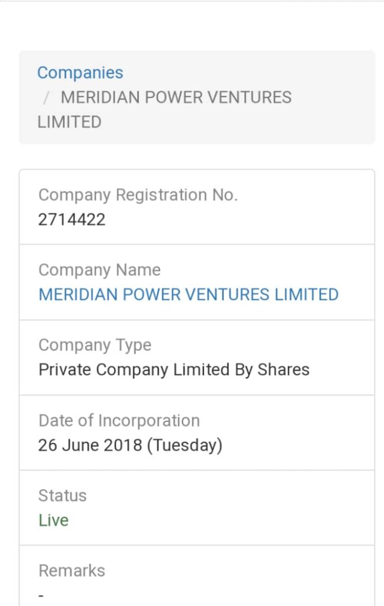This screenshot has height=606, width=384.
Task: Select registration number 2714422
Action: pos(72,220)
